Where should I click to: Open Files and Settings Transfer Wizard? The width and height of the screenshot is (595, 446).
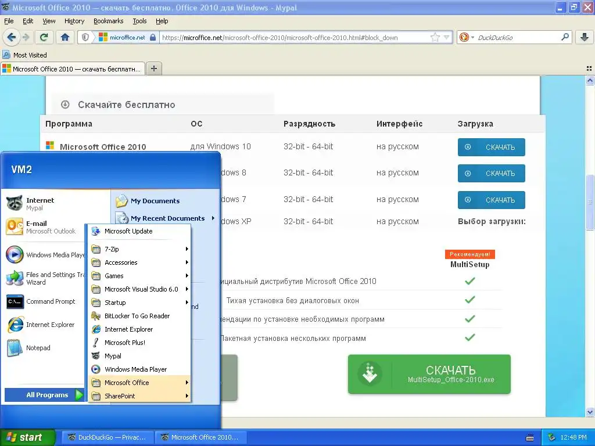[45, 278]
